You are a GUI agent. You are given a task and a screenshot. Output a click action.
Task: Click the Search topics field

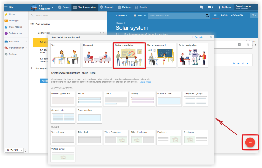tap(68, 15)
